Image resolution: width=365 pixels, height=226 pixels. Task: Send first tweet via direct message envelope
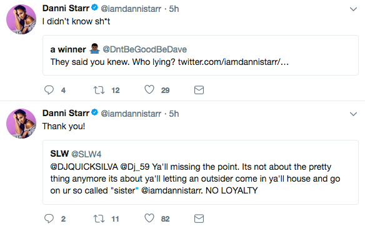pos(199,90)
